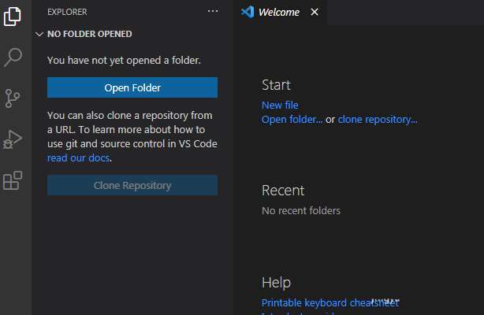The height and width of the screenshot is (315, 484).
Task: Click 'Open folder...' link under Start
Action: click(292, 120)
